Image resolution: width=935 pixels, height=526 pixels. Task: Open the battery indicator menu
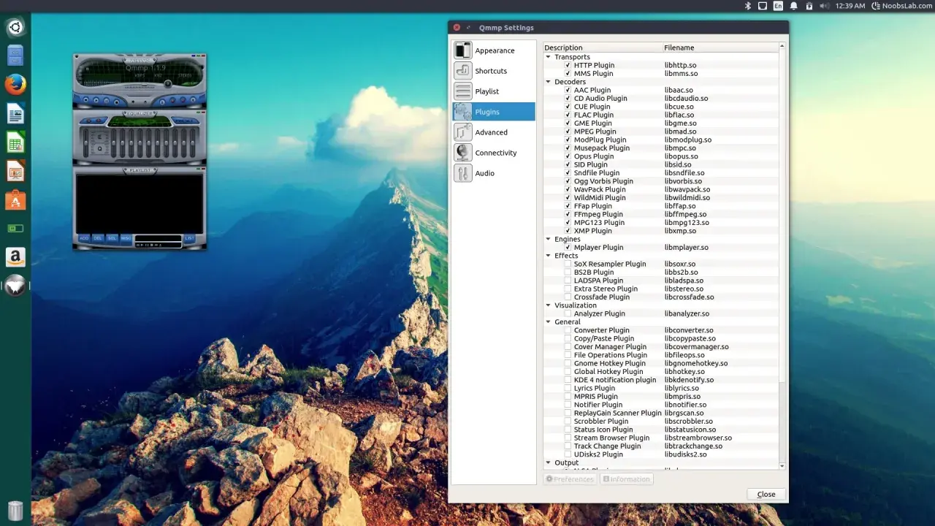click(809, 6)
